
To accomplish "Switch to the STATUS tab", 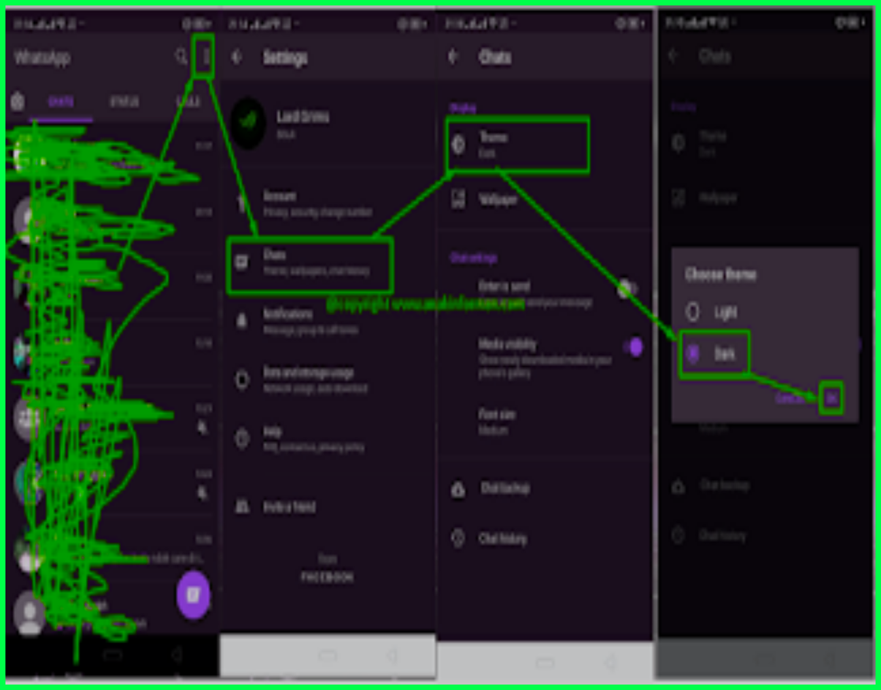I will click(x=124, y=102).
